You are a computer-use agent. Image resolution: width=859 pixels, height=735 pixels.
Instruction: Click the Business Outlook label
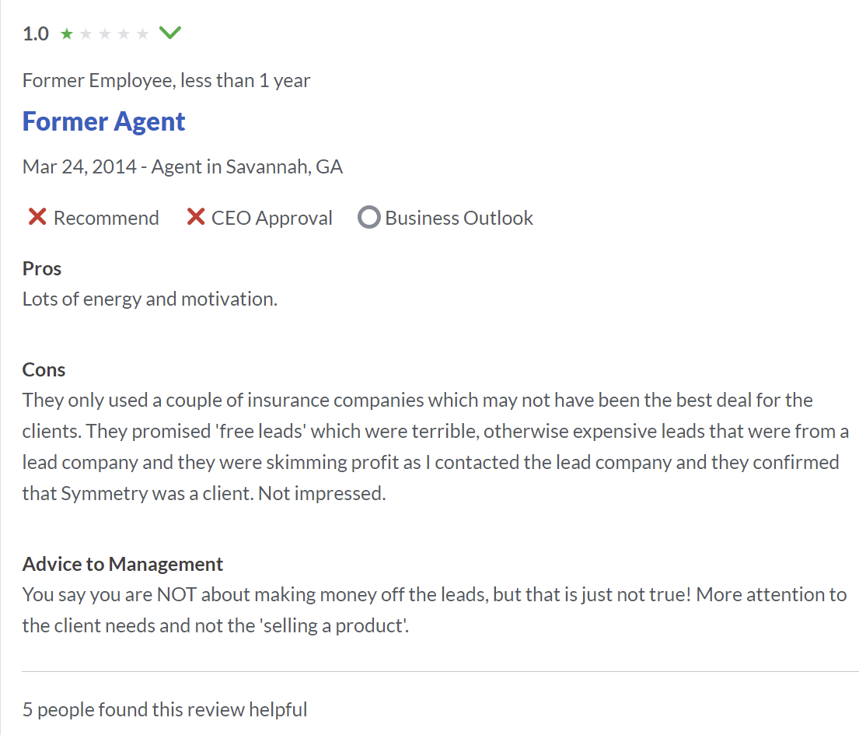pos(459,218)
